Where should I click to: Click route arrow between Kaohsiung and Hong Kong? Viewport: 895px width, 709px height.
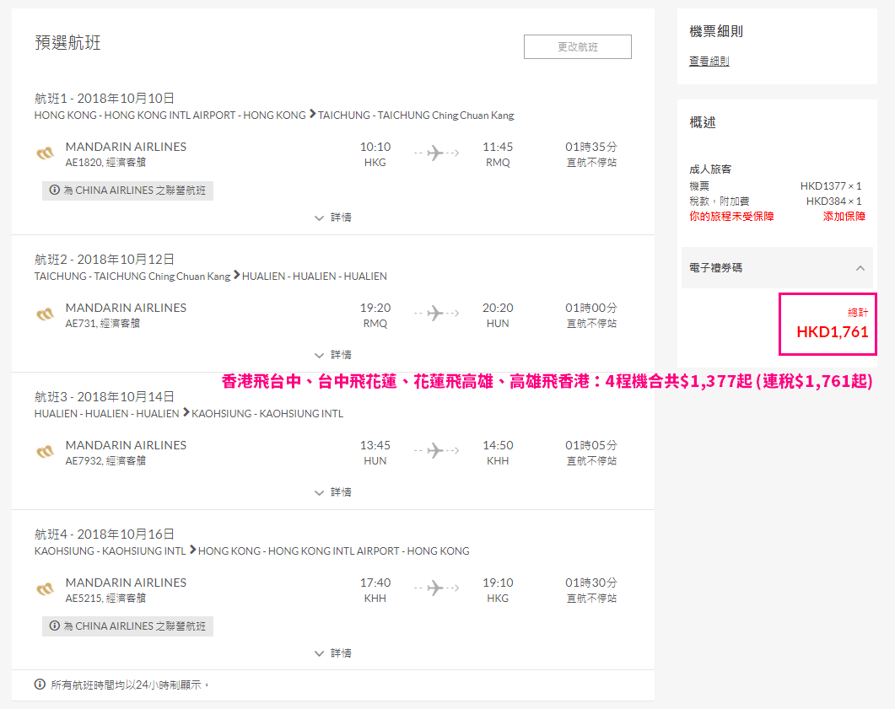(x=192, y=550)
